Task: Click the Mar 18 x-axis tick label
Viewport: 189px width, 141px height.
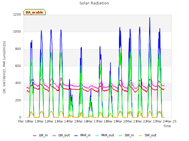Action: (x=102, y=121)
